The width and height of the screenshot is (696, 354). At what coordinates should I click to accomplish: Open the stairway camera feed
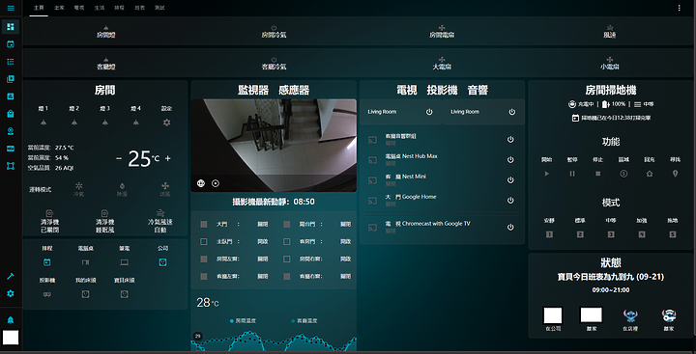[274, 146]
